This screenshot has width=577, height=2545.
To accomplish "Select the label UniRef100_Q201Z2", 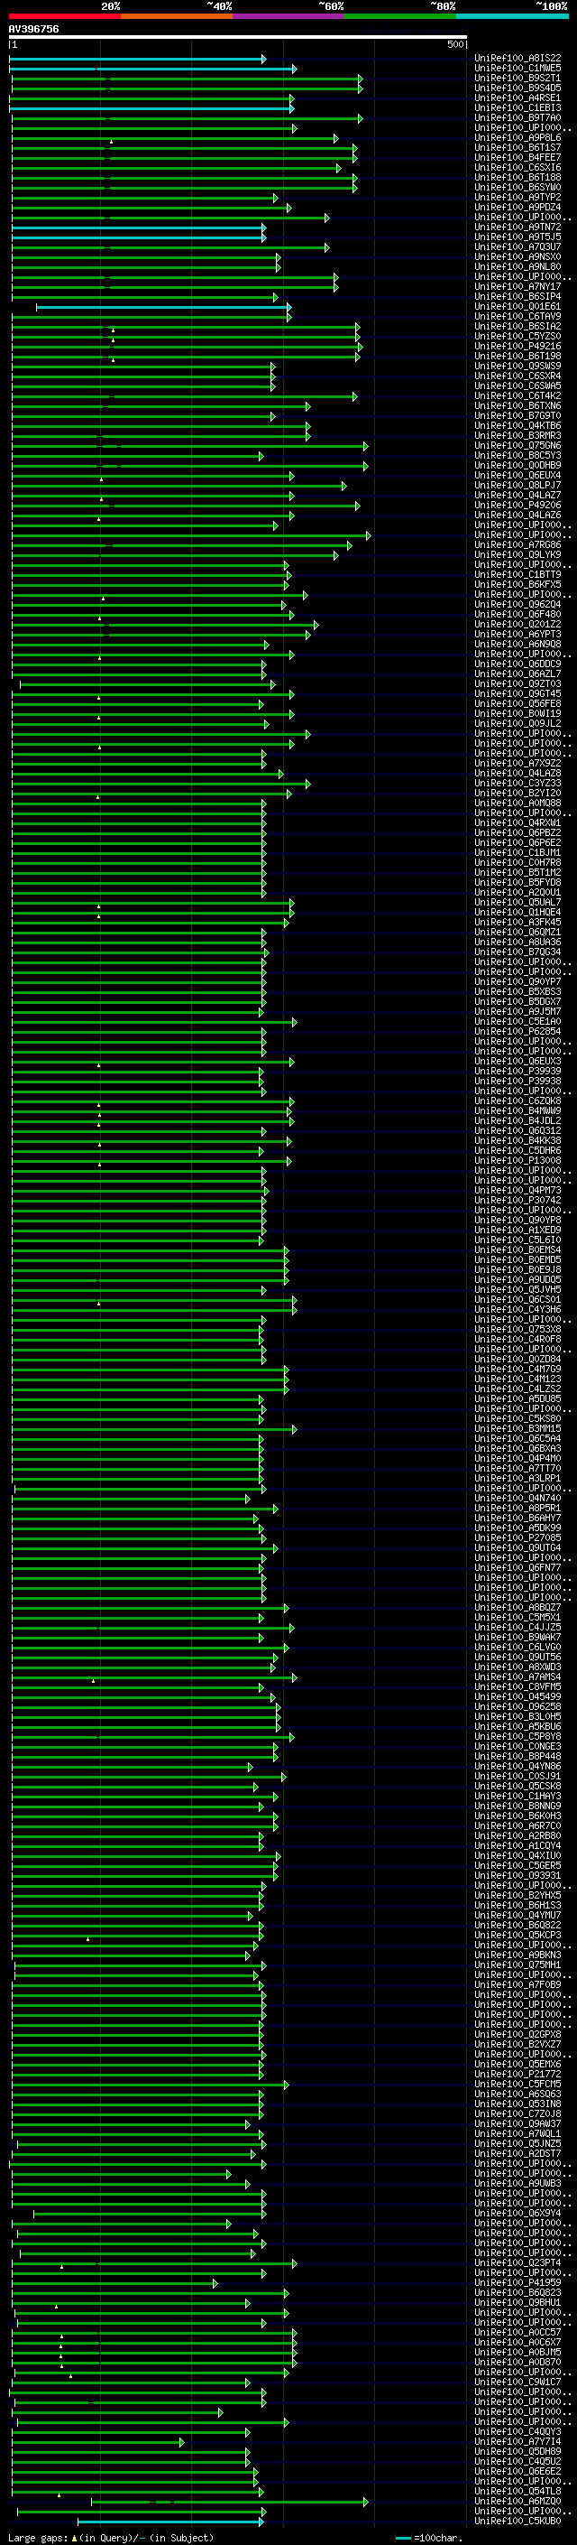I will [x=517, y=624].
